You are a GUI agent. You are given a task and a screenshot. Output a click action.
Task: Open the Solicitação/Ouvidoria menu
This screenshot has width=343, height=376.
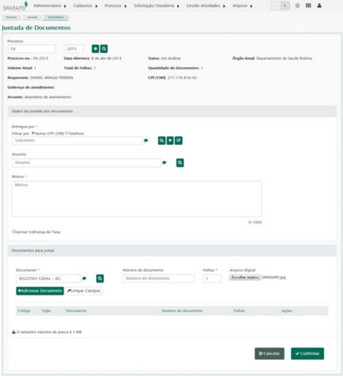(x=156, y=6)
